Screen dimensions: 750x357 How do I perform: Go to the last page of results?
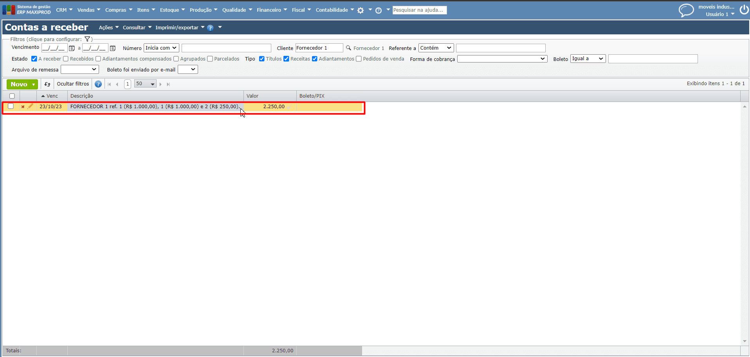pyautogui.click(x=168, y=84)
